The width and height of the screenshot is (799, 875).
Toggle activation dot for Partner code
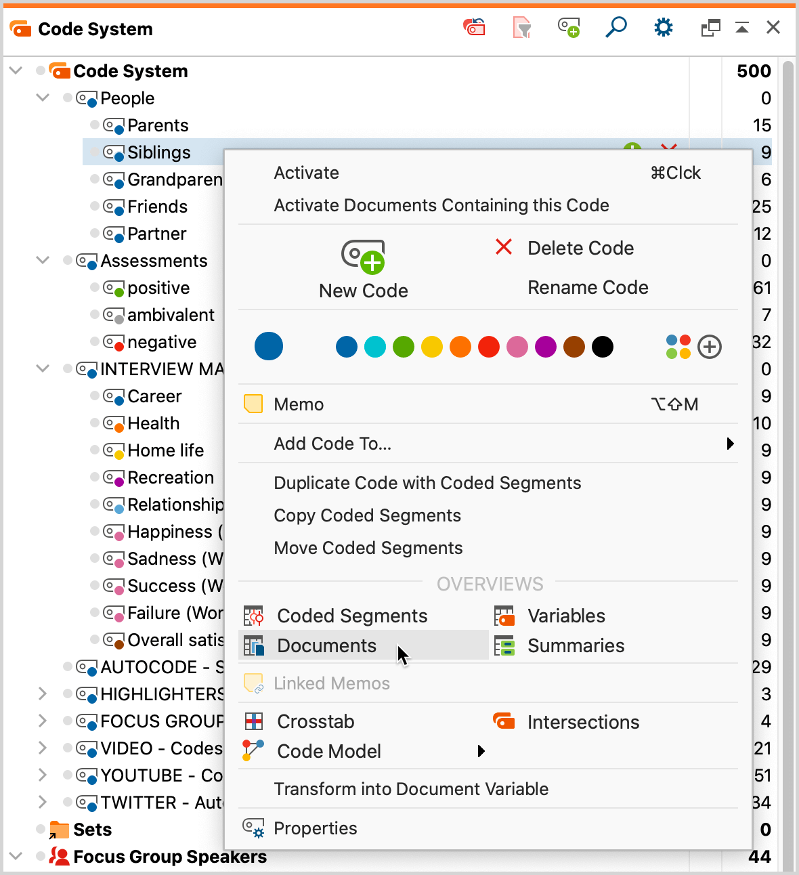tap(95, 233)
